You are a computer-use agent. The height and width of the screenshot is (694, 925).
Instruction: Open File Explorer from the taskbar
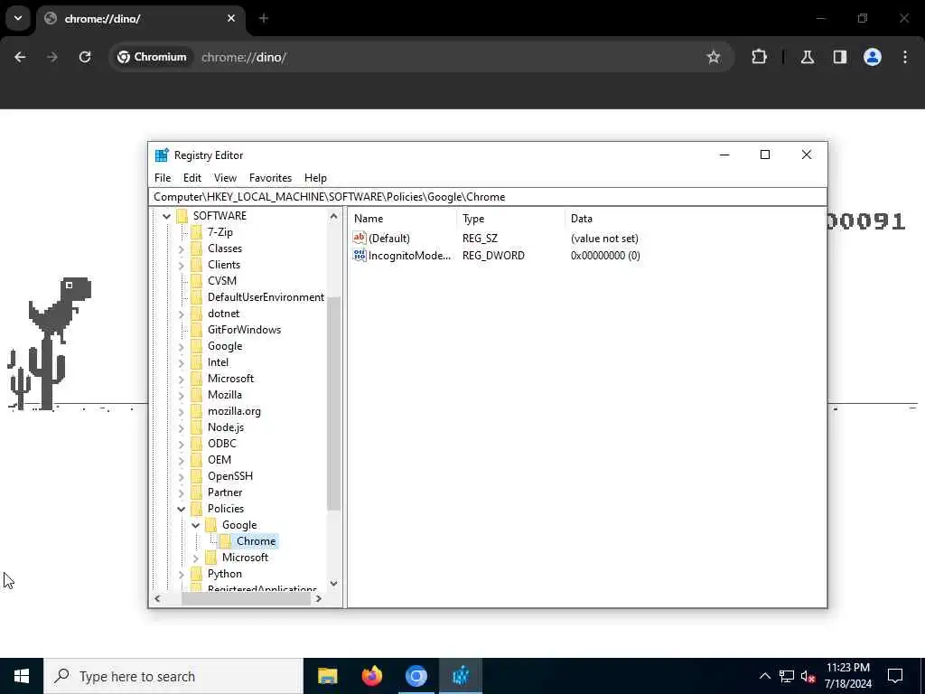tap(327, 676)
